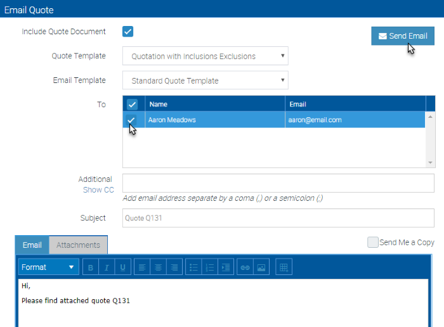The width and height of the screenshot is (444, 327).
Task: Uncheck Include Quote Document checkbox
Action: pos(127,32)
